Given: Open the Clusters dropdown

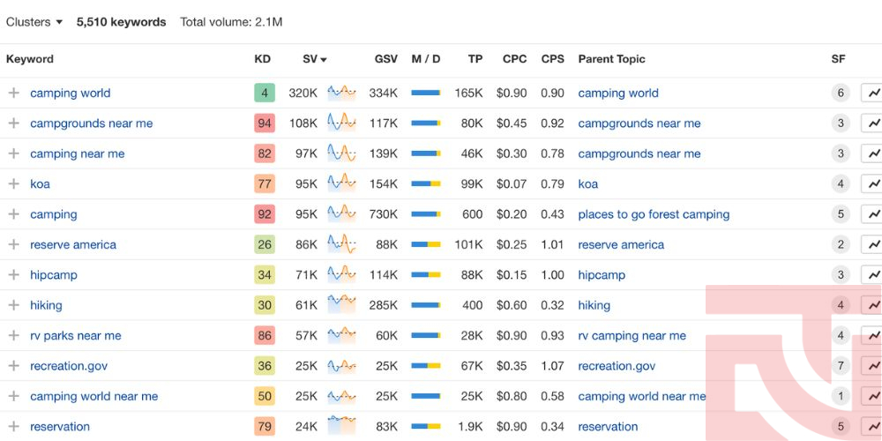Looking at the screenshot, I should tap(34, 23).
